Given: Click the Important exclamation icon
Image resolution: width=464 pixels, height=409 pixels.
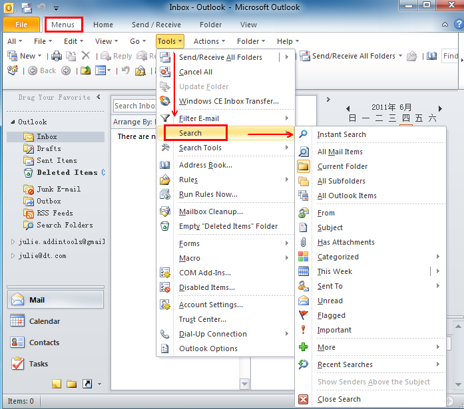Looking at the screenshot, I should pos(304,329).
